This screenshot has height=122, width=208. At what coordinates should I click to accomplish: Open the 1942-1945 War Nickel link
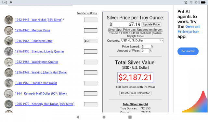(39, 20)
